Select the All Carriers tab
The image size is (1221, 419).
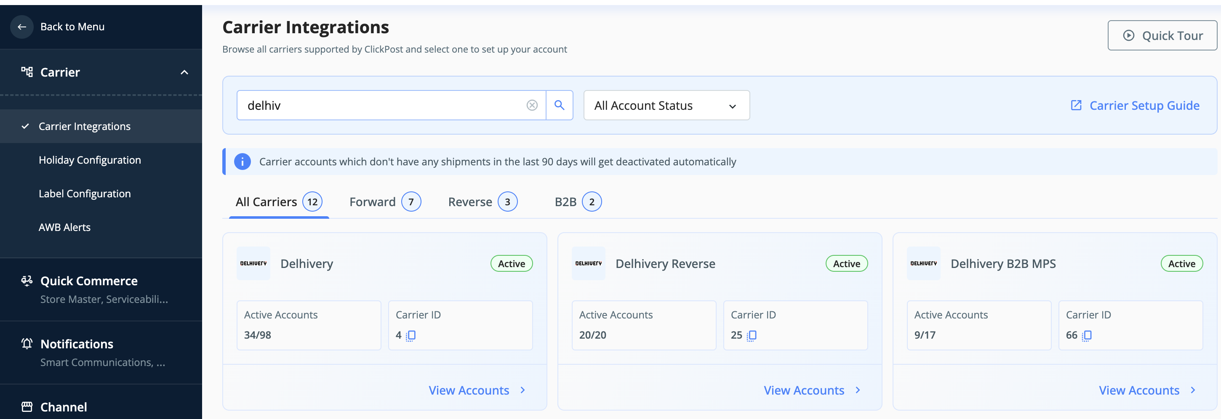coord(279,202)
